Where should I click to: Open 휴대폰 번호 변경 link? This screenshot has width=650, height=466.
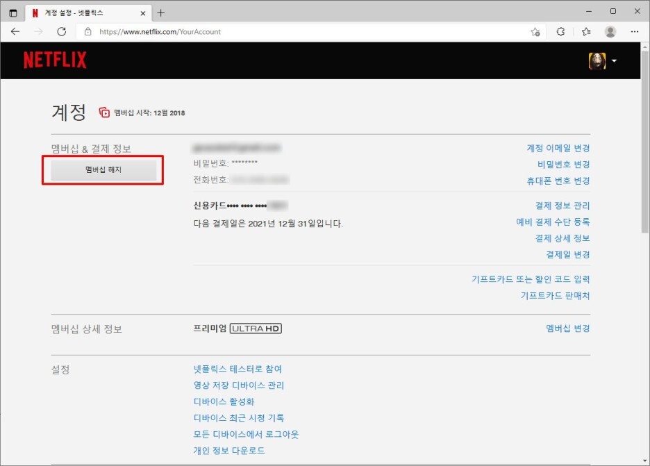(558, 181)
